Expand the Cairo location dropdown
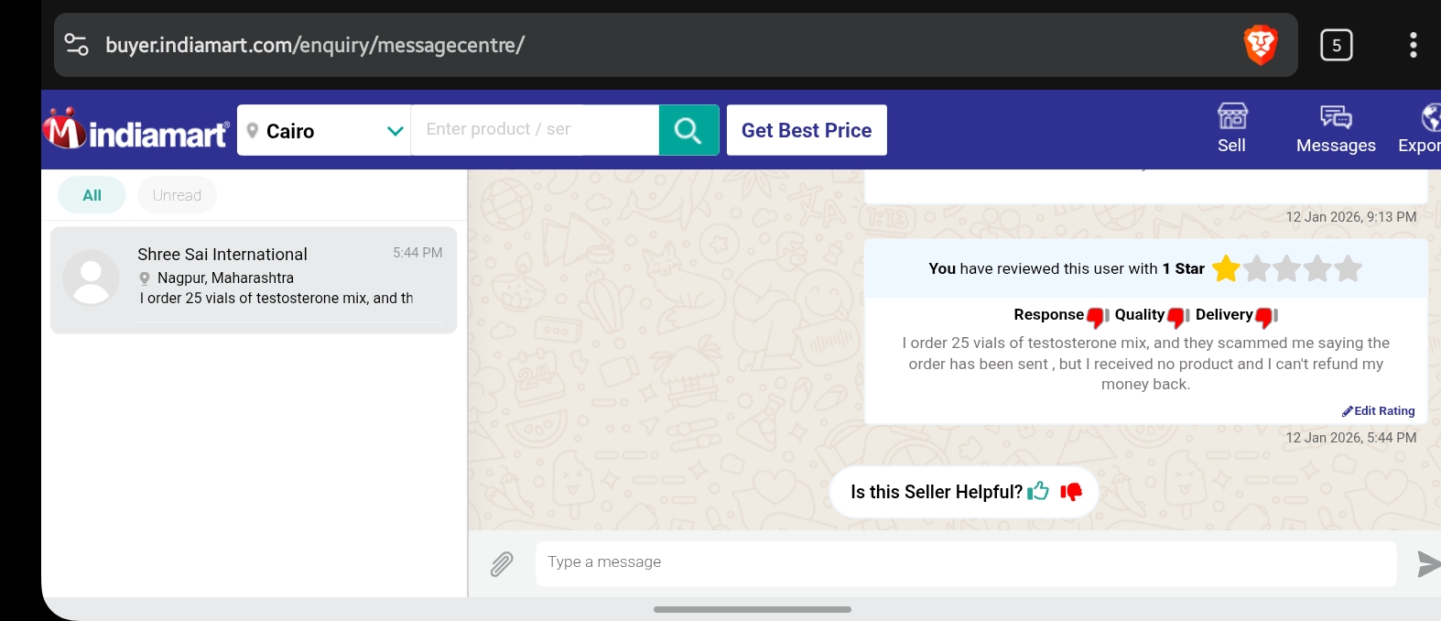This screenshot has height=621, width=1441. tap(395, 131)
